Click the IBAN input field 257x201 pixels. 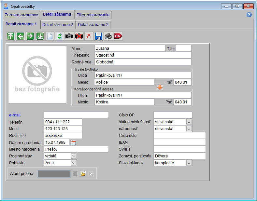(179, 142)
